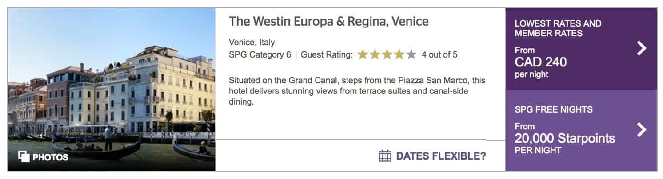Click the 4 out of 5 rating text
663x179 pixels.
pyautogui.click(x=439, y=55)
